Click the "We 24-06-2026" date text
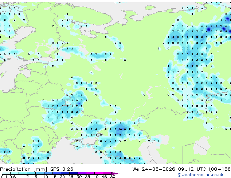Image resolution: width=231 pixels, height=178 pixels. (154, 169)
